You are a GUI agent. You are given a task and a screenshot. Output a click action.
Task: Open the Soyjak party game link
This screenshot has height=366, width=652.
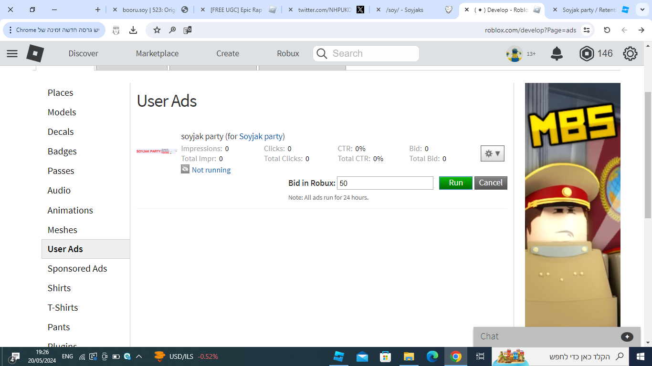(261, 136)
